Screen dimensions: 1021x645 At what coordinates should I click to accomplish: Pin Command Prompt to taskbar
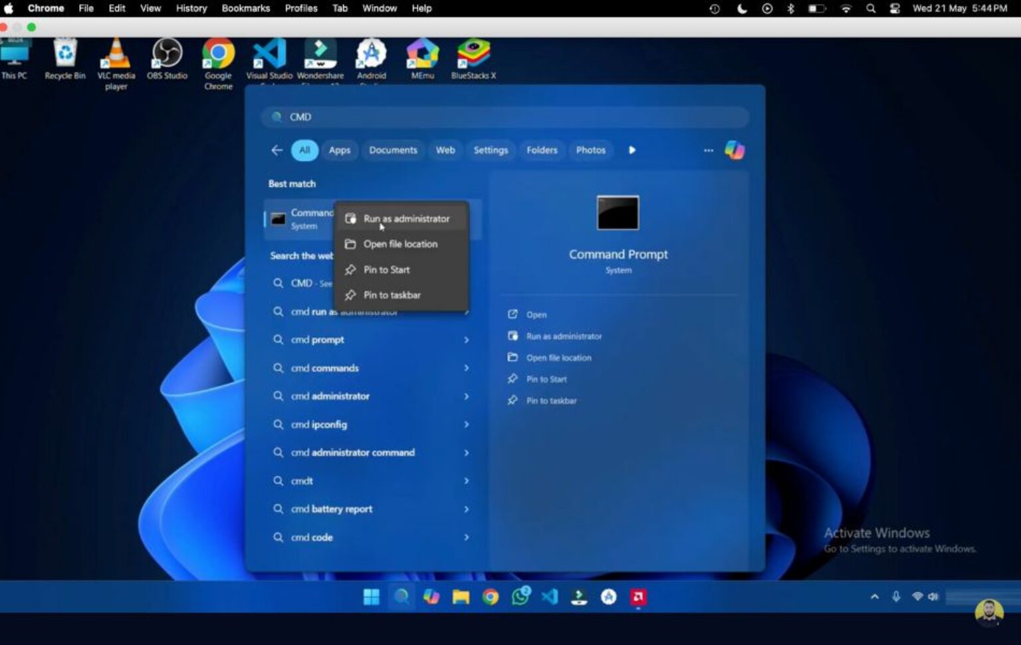click(x=392, y=295)
